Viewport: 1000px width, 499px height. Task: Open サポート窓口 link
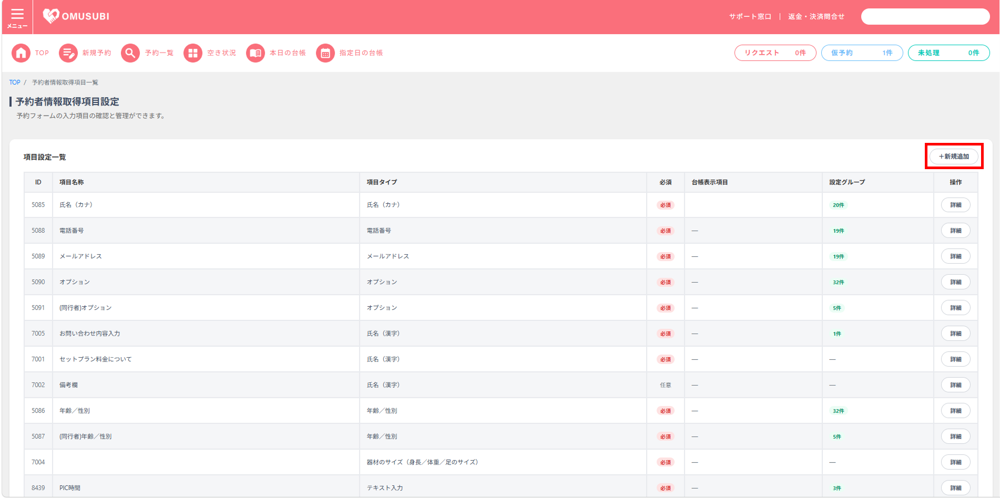click(x=750, y=17)
